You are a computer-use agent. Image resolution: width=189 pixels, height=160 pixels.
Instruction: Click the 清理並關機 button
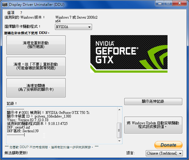pos(36,88)
